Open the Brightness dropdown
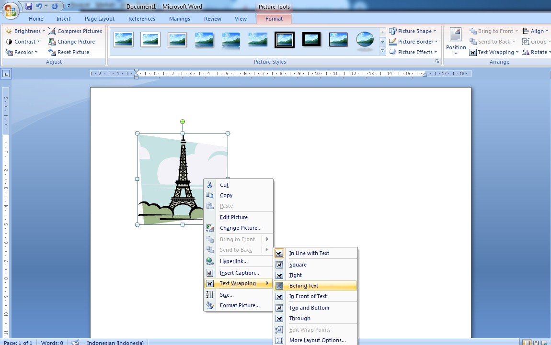551x345 pixels. pos(26,31)
